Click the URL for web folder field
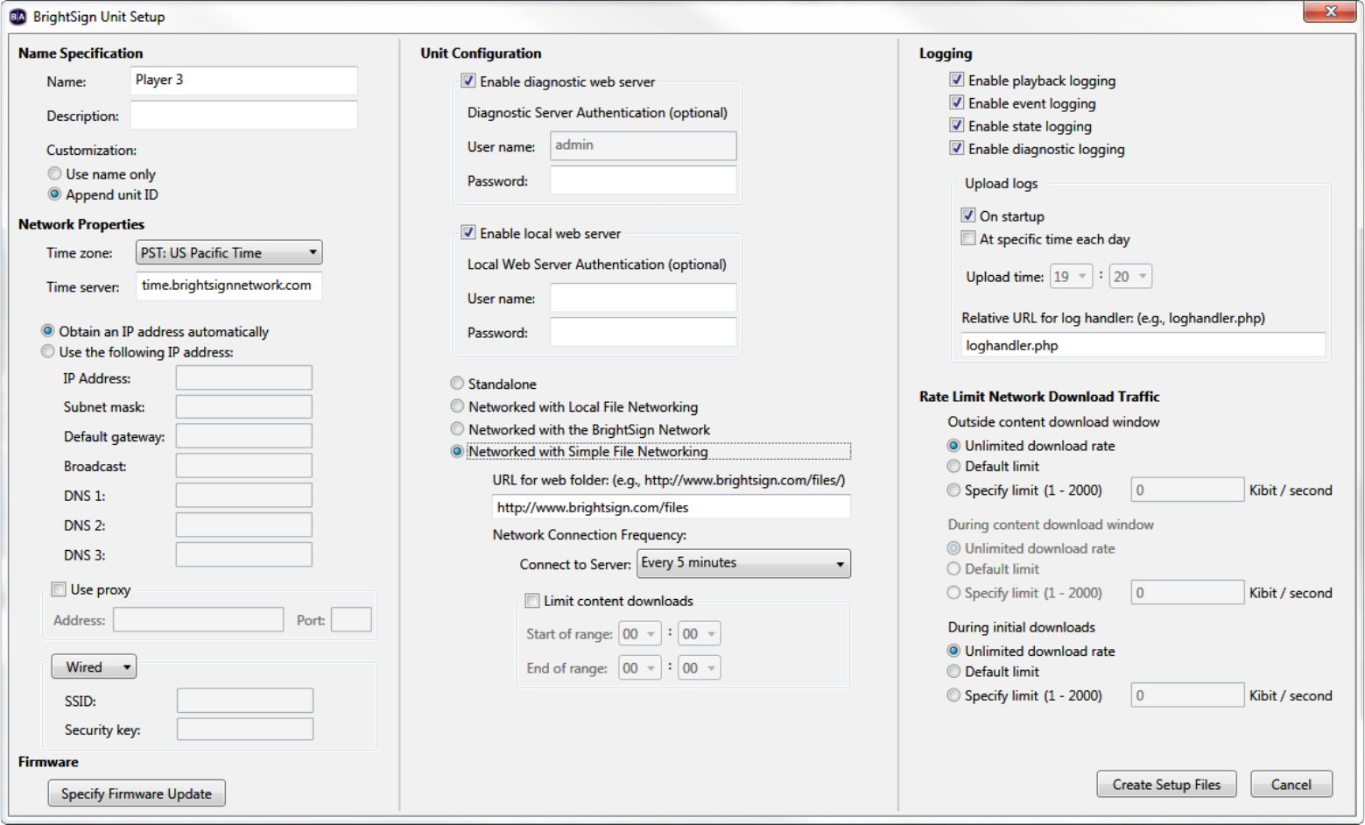 point(671,507)
